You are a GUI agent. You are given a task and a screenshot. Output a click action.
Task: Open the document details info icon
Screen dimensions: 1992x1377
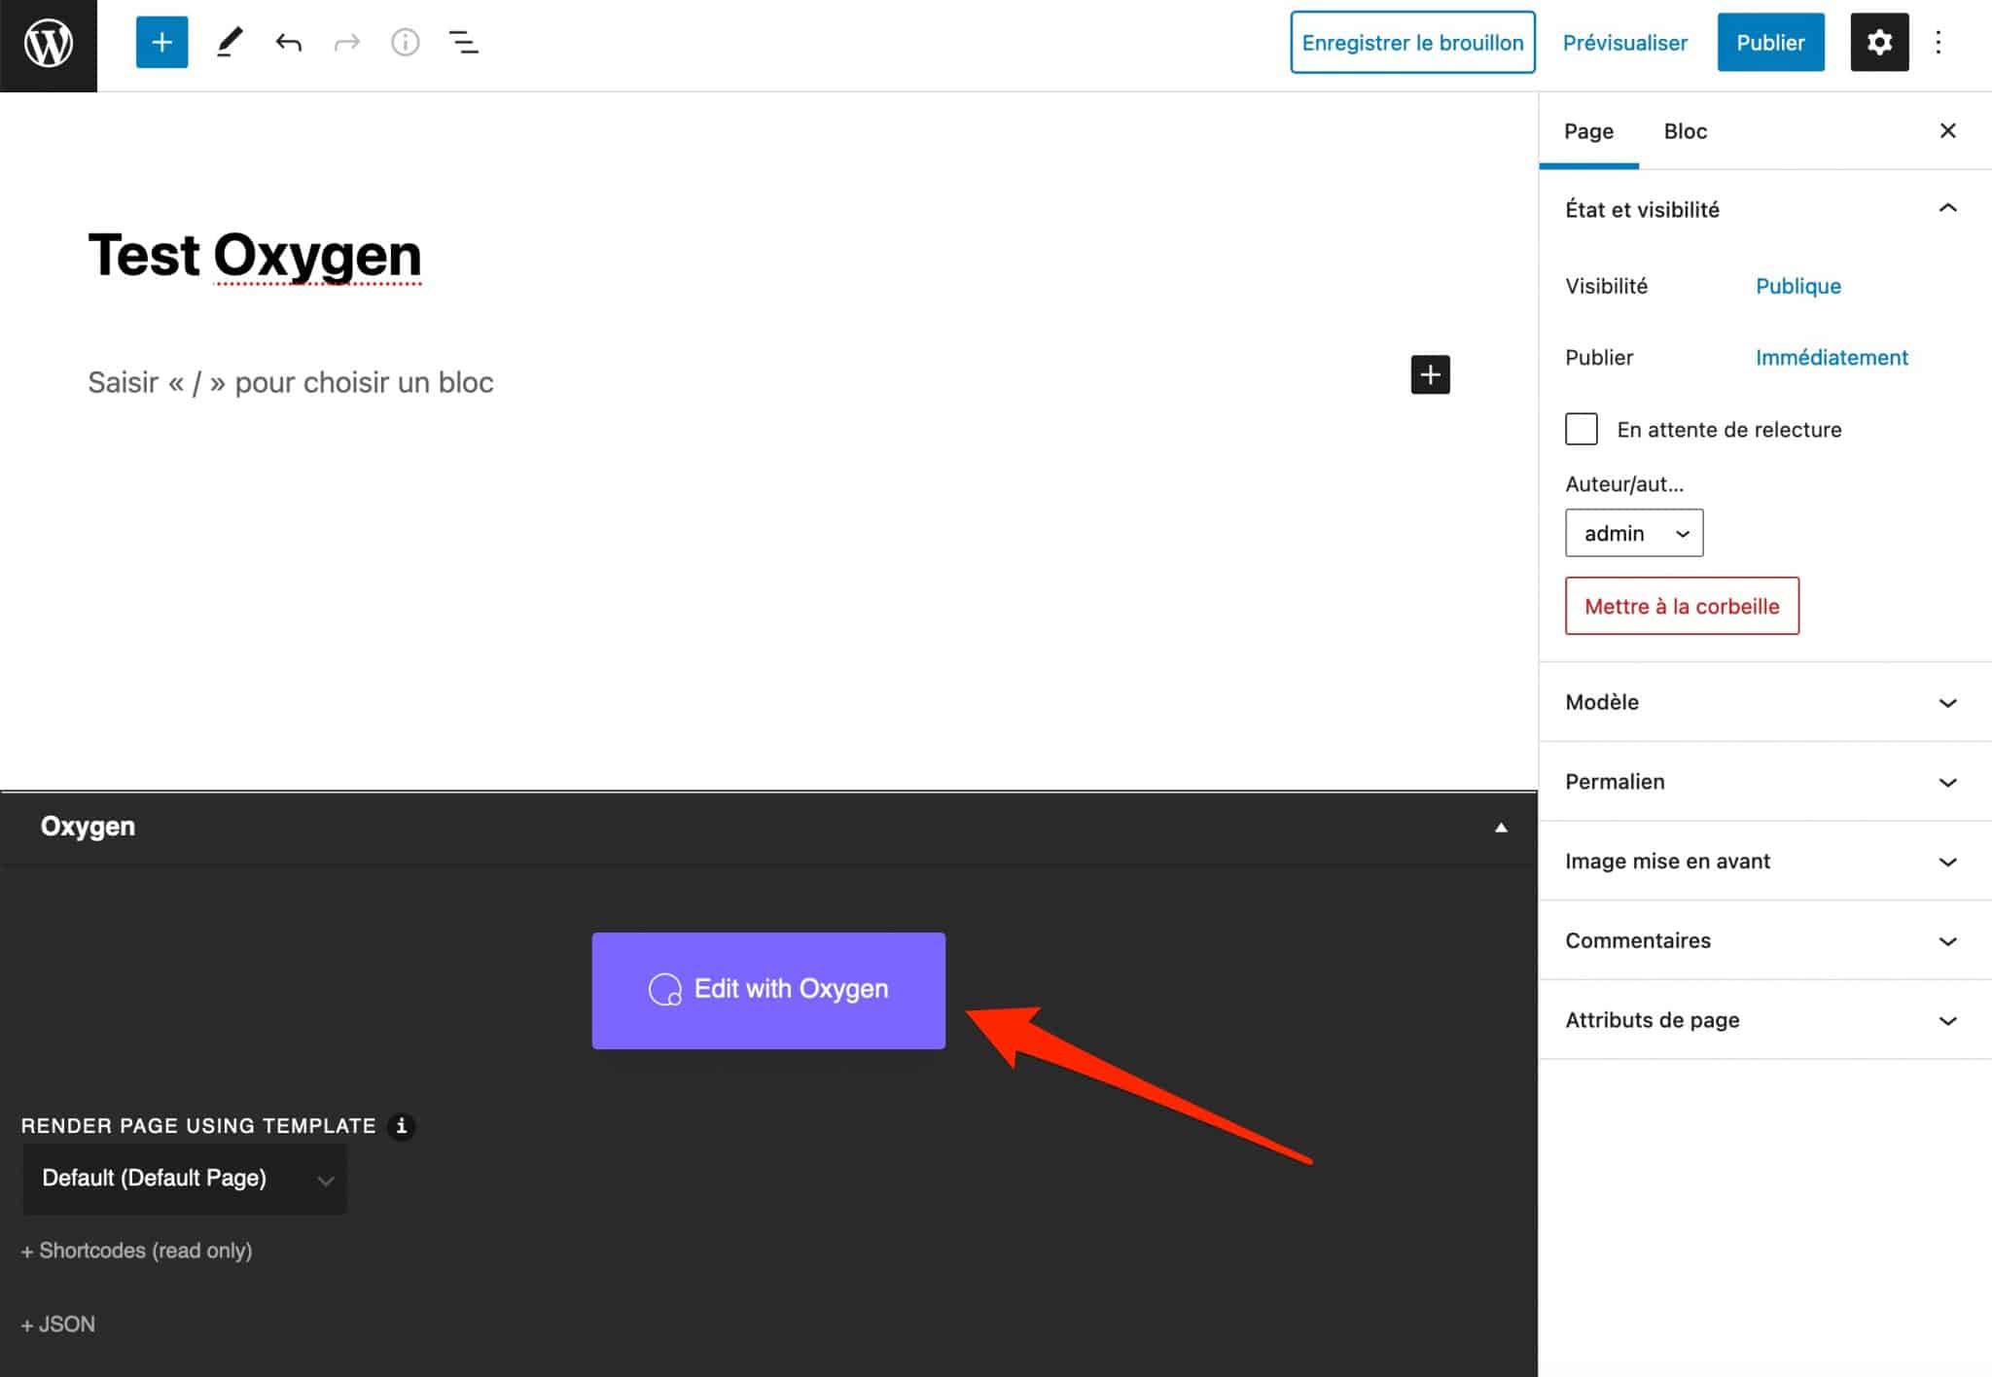pyautogui.click(x=405, y=43)
